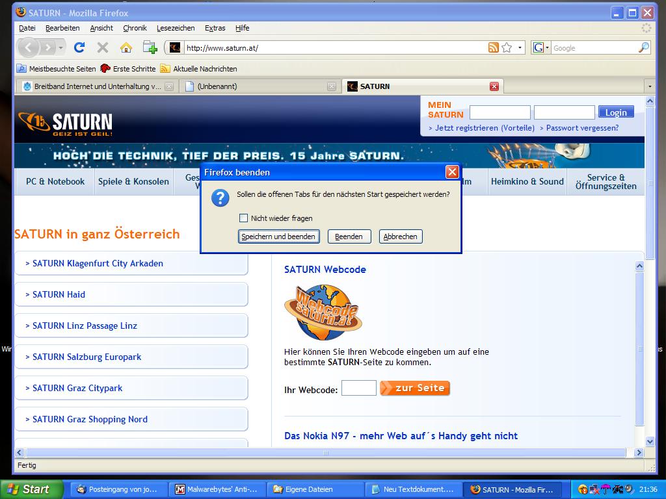Viewport: 666px width, 499px height.
Task: Open Meistbesuchte Seiten bookmark folder
Action: pyautogui.click(x=56, y=69)
